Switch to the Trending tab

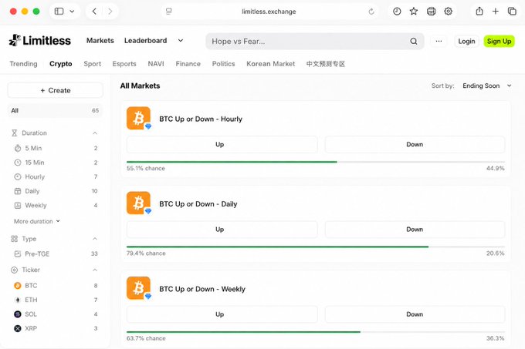click(23, 64)
